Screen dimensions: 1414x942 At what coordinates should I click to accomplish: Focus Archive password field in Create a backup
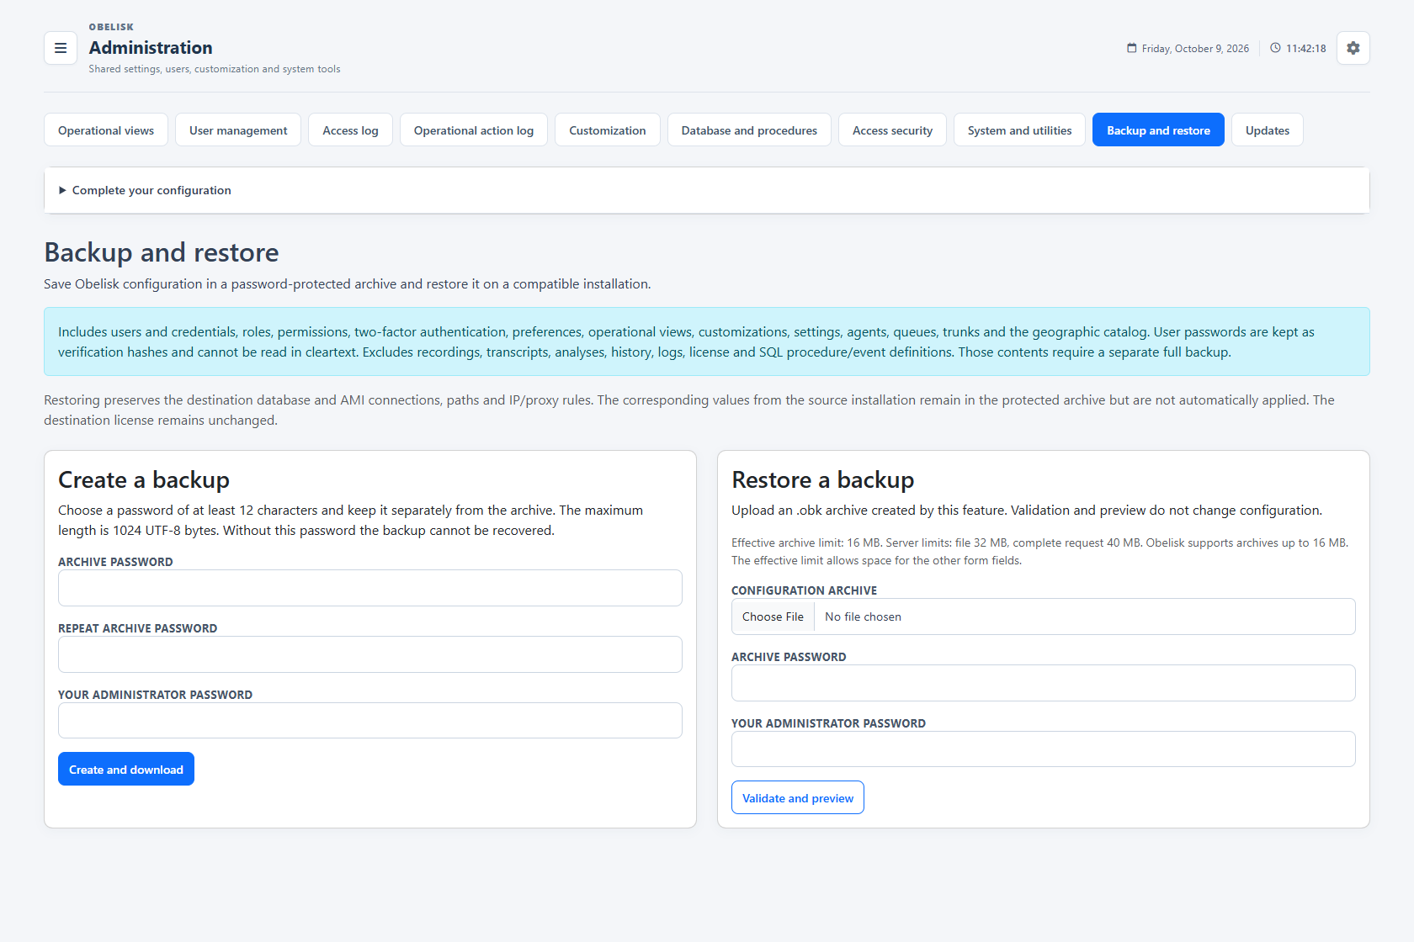point(370,588)
